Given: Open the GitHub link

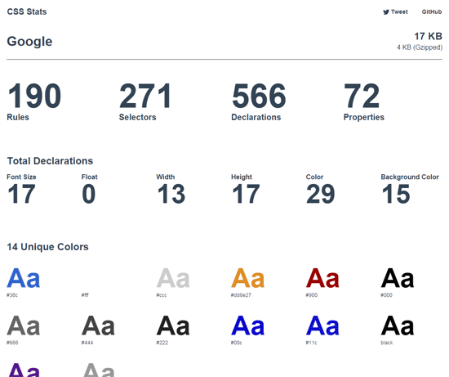Looking at the screenshot, I should (432, 11).
